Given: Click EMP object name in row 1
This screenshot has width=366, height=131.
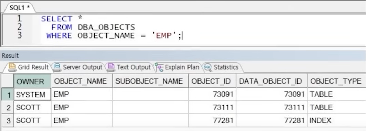Looking at the screenshot, I should [82, 95].
